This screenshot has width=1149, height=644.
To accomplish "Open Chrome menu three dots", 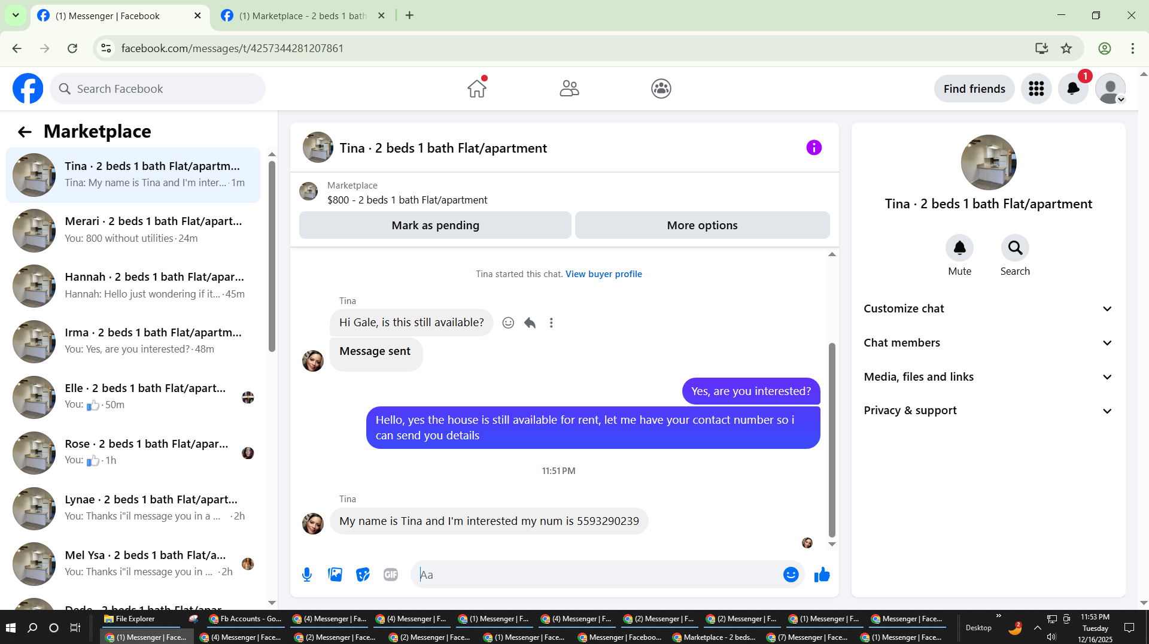I will (x=1133, y=48).
